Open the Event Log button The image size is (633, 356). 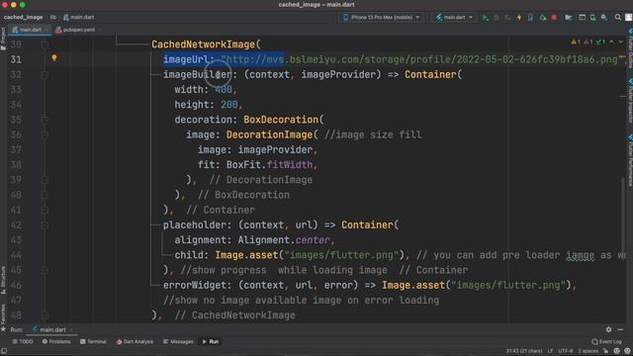(x=606, y=341)
